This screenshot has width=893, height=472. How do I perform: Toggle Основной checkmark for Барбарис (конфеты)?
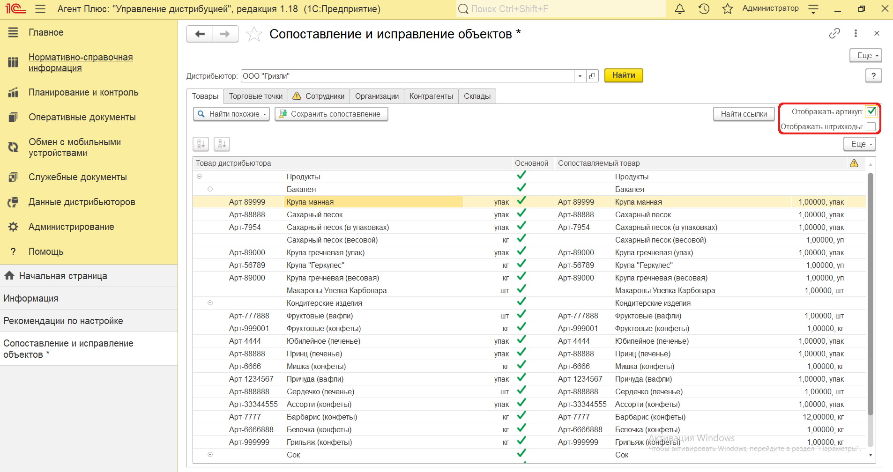[521, 416]
